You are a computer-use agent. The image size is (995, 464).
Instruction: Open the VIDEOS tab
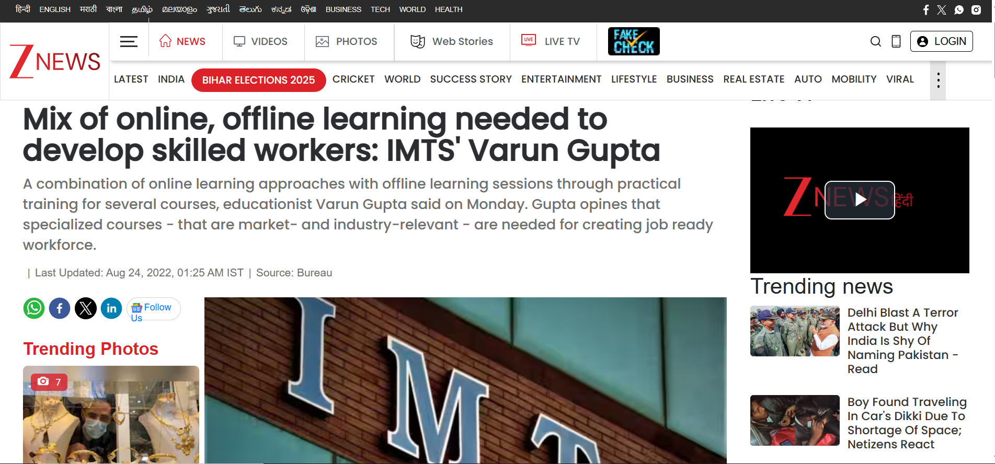click(260, 41)
